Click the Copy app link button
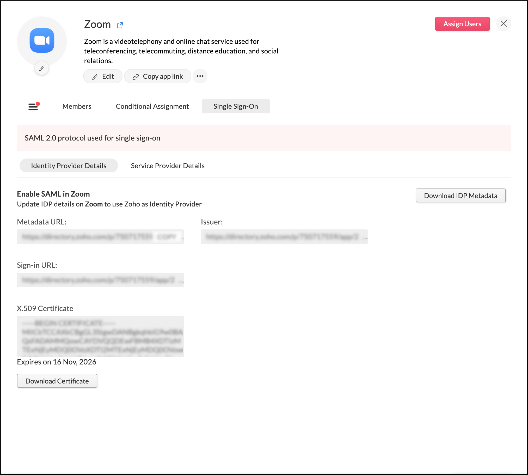The width and height of the screenshot is (528, 475). click(x=158, y=76)
